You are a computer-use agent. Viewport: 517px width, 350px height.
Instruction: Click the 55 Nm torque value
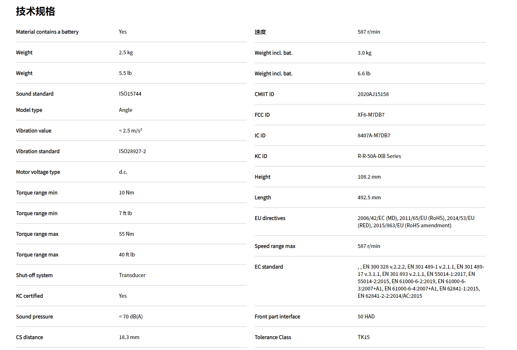click(126, 234)
